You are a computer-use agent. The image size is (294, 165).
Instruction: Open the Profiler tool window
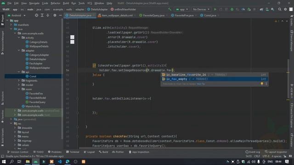tap(118, 152)
